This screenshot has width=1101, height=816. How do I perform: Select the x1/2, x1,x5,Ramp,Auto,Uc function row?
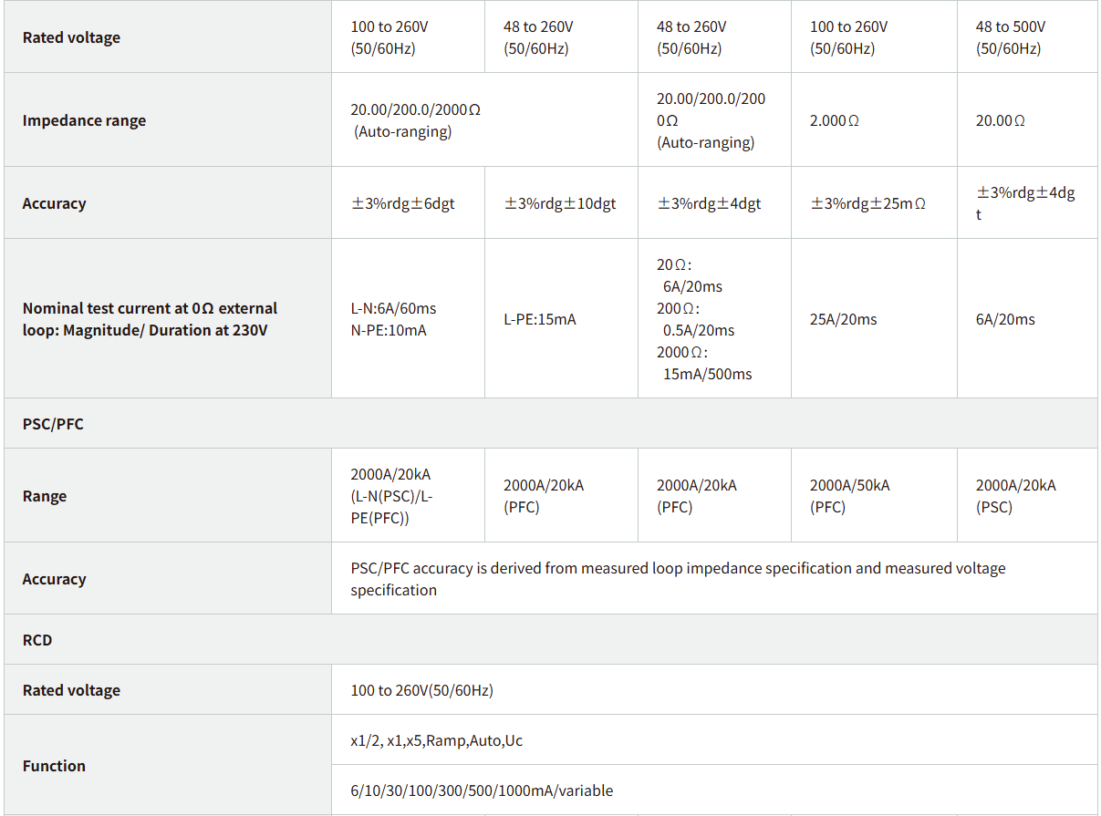coord(436,740)
